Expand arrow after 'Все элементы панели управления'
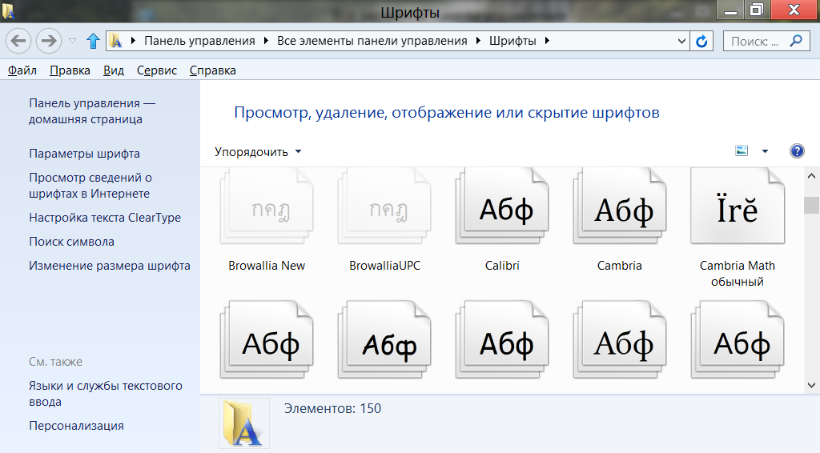 click(x=479, y=41)
